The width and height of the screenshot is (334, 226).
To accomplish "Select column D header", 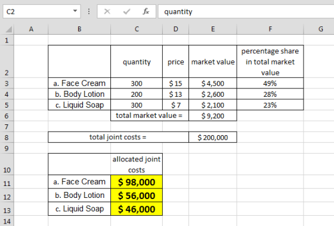I will (x=176, y=29).
